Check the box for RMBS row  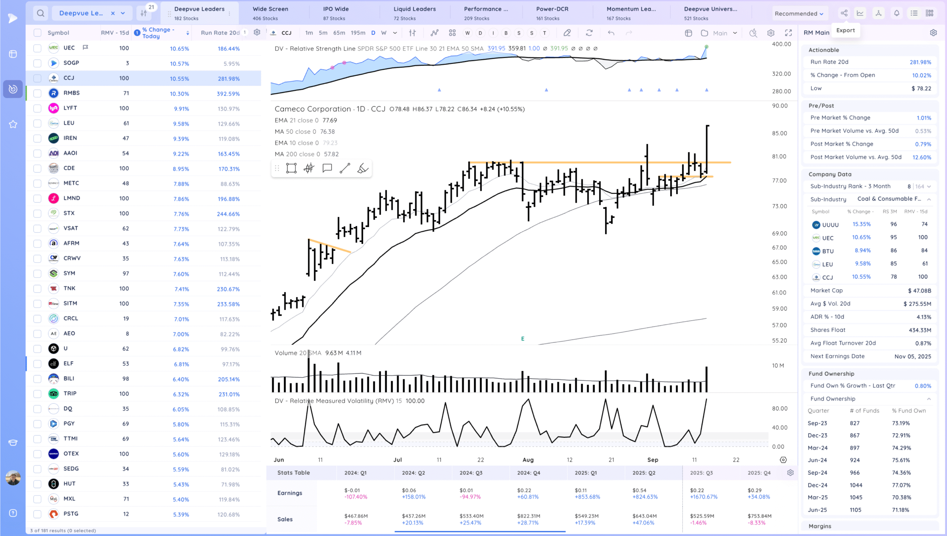pyautogui.click(x=37, y=93)
